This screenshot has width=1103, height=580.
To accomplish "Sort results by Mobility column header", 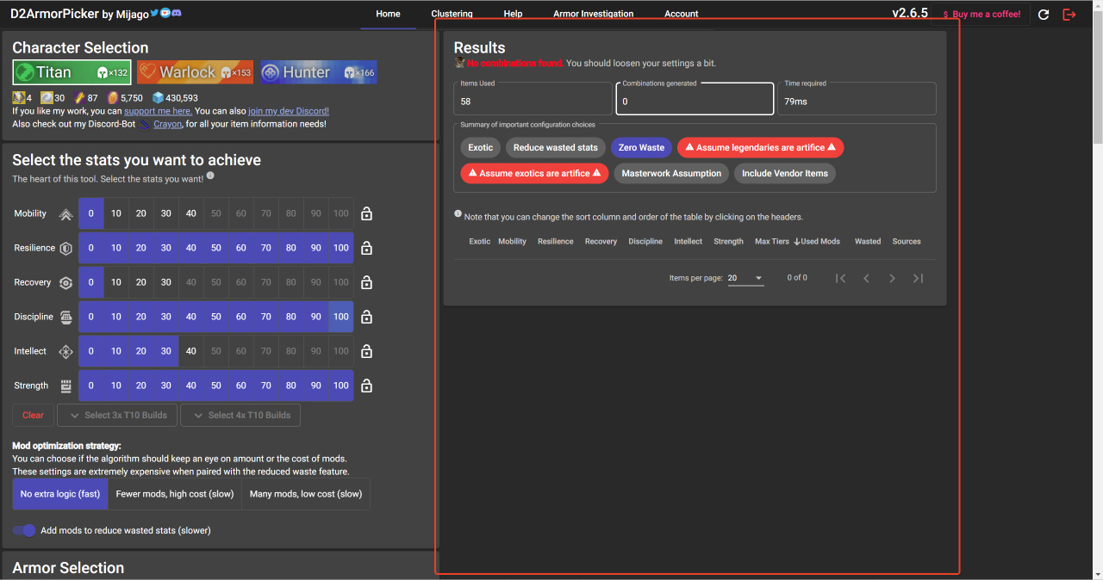I will [512, 242].
